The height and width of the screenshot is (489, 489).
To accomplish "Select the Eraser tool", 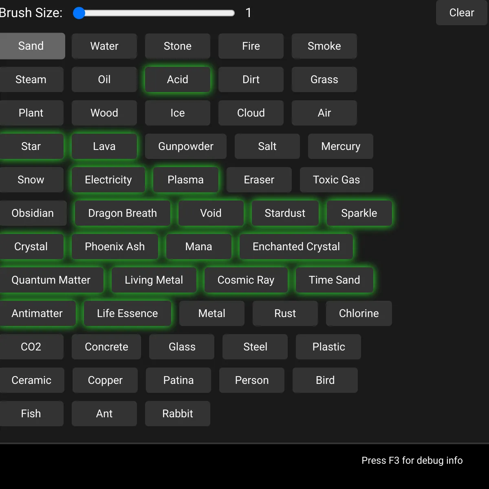I will [x=259, y=180].
